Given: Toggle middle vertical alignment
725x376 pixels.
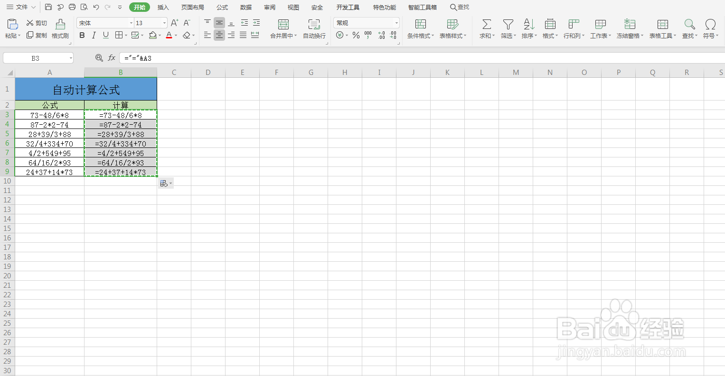Looking at the screenshot, I should (x=219, y=23).
